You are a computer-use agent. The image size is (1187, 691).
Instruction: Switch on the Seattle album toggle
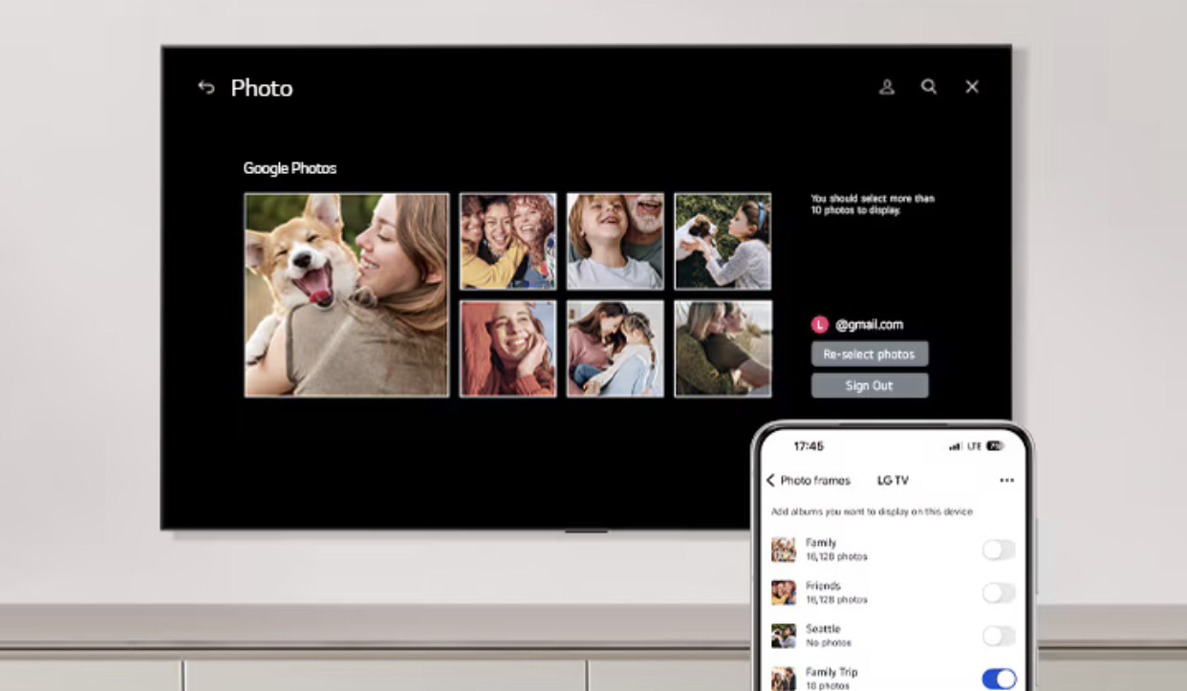tap(999, 637)
